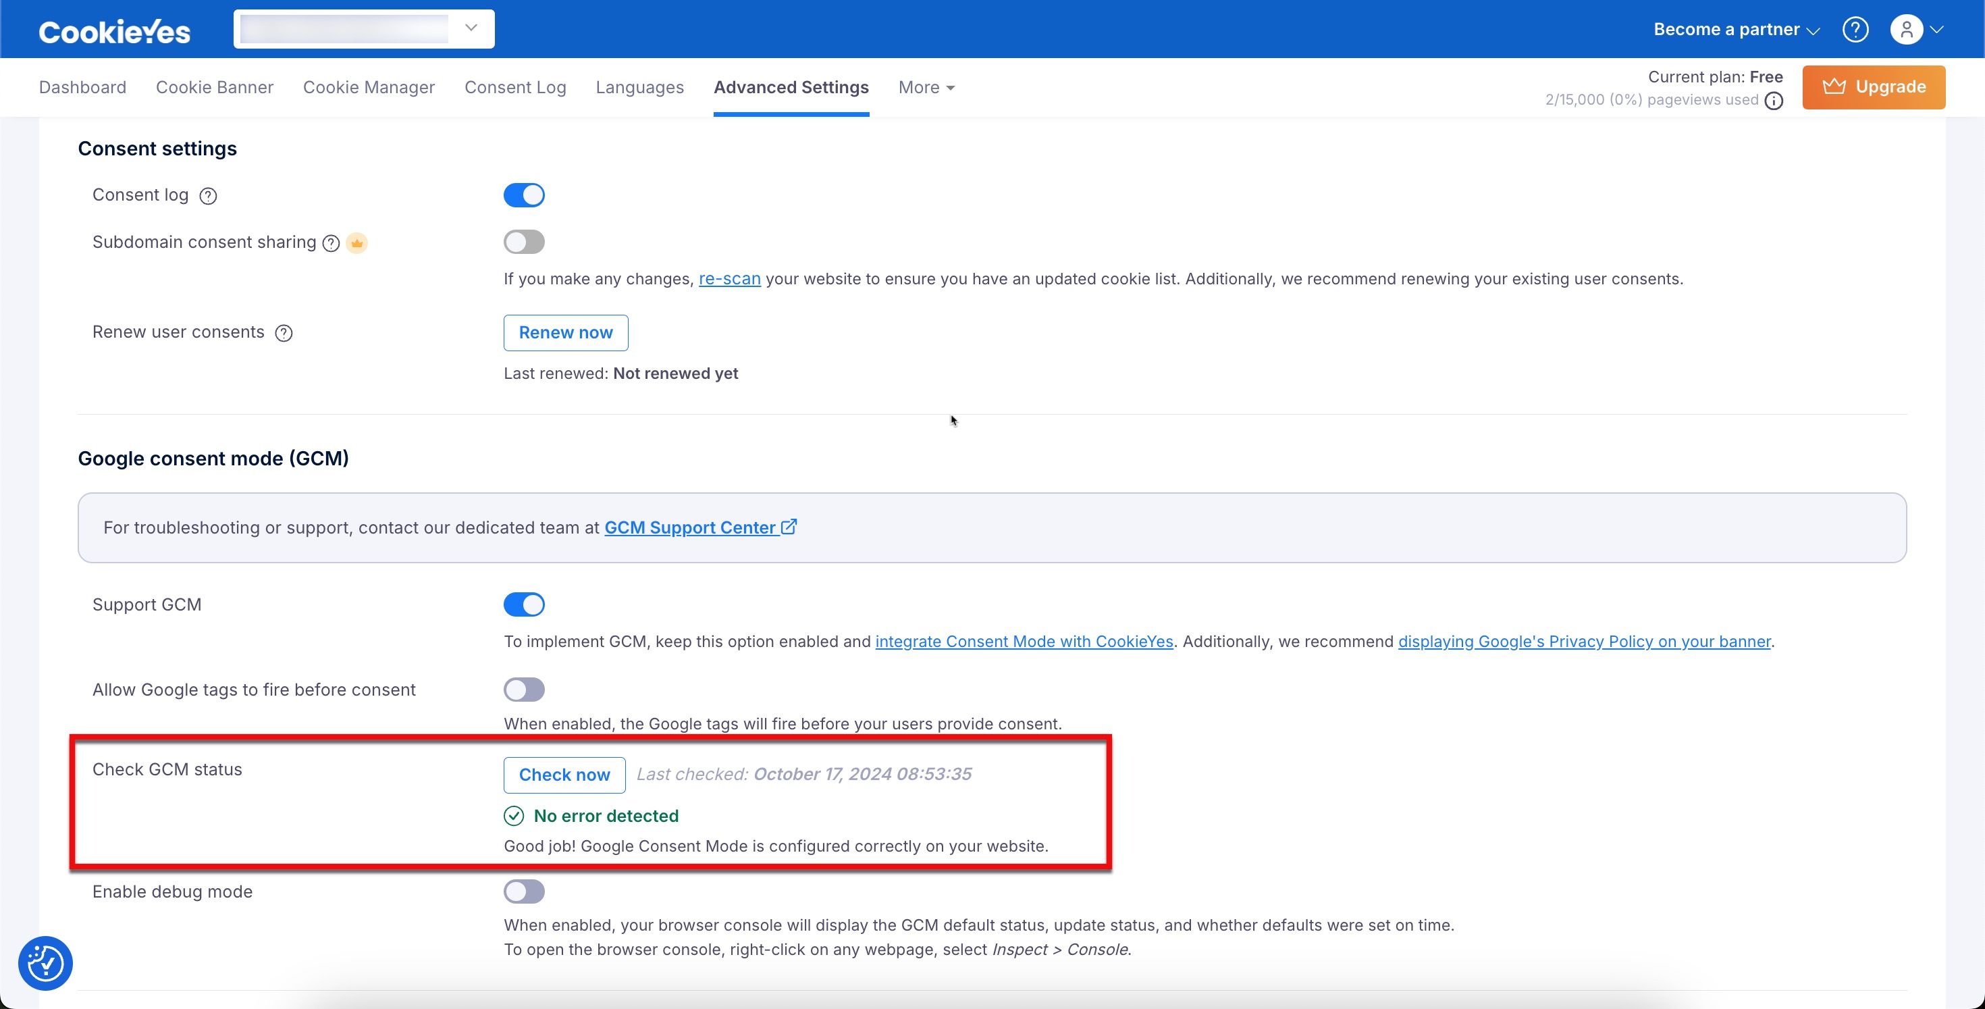Click the CookieYes logo
1985x1009 pixels.
pos(114,31)
